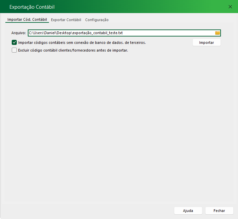This screenshot has width=238, height=219.
Task: Click the exportação_contabil_teste.txt filename in the path
Action: point(98,33)
